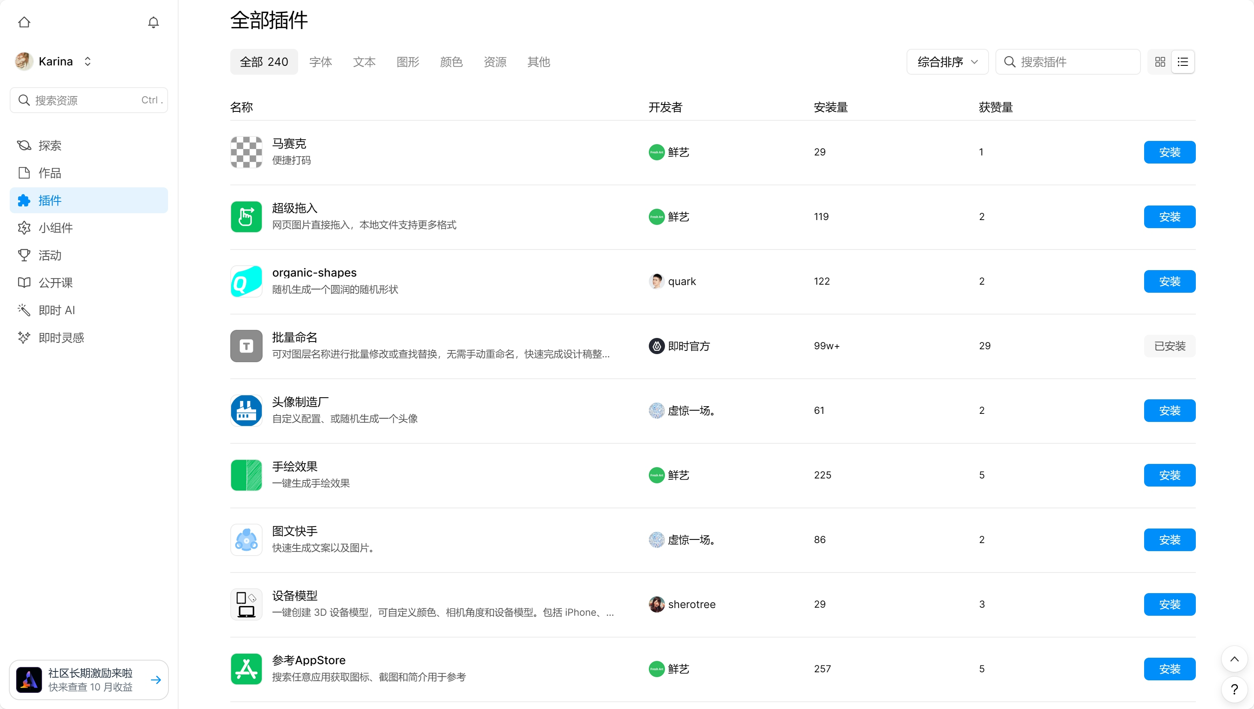The image size is (1254, 709).
Task: Select the 全部 240 tab
Action: (x=263, y=62)
